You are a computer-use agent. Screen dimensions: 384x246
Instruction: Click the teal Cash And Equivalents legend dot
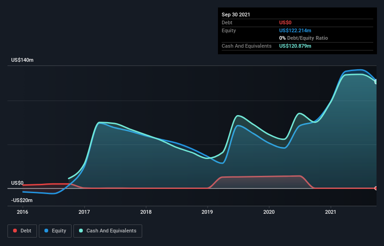(81, 231)
